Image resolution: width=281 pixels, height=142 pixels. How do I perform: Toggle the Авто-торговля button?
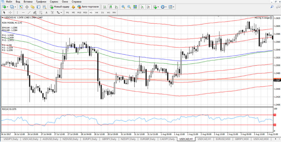coord(88,7)
